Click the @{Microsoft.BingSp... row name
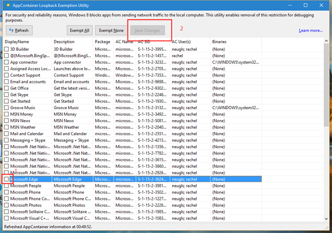The height and width of the screenshot is (233, 332). click(x=30, y=56)
